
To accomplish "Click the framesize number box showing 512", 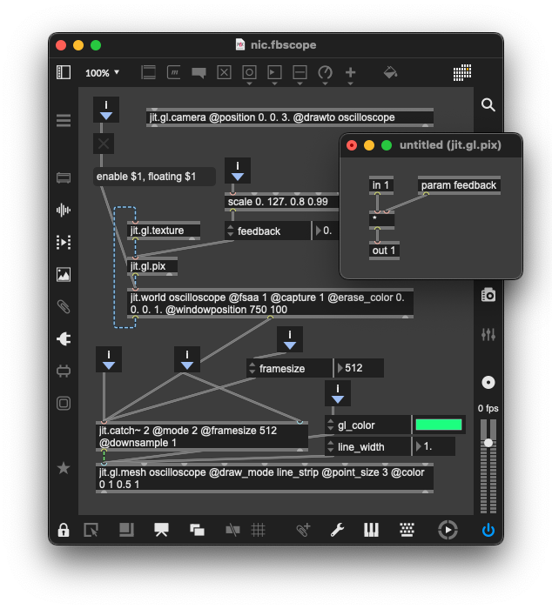I will click(359, 368).
